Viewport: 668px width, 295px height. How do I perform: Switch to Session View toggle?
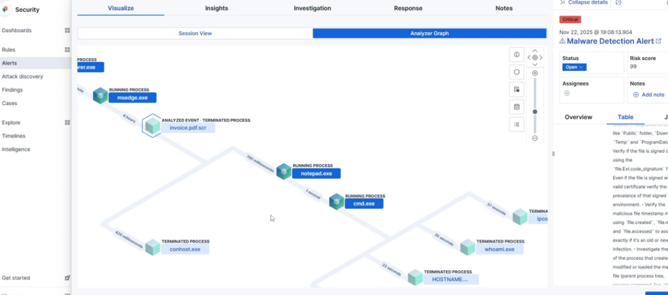(195, 33)
